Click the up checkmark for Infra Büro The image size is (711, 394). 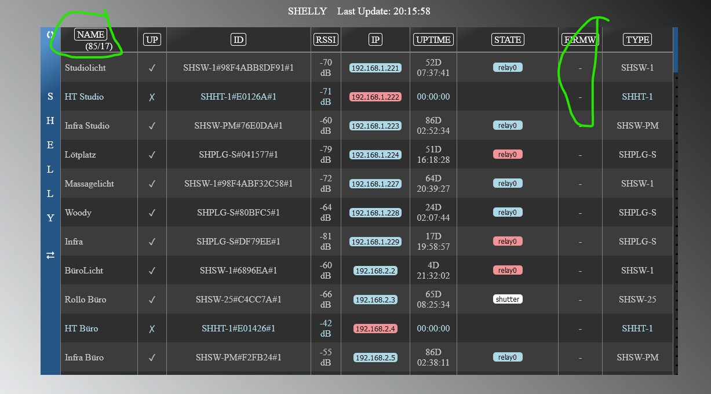click(152, 357)
